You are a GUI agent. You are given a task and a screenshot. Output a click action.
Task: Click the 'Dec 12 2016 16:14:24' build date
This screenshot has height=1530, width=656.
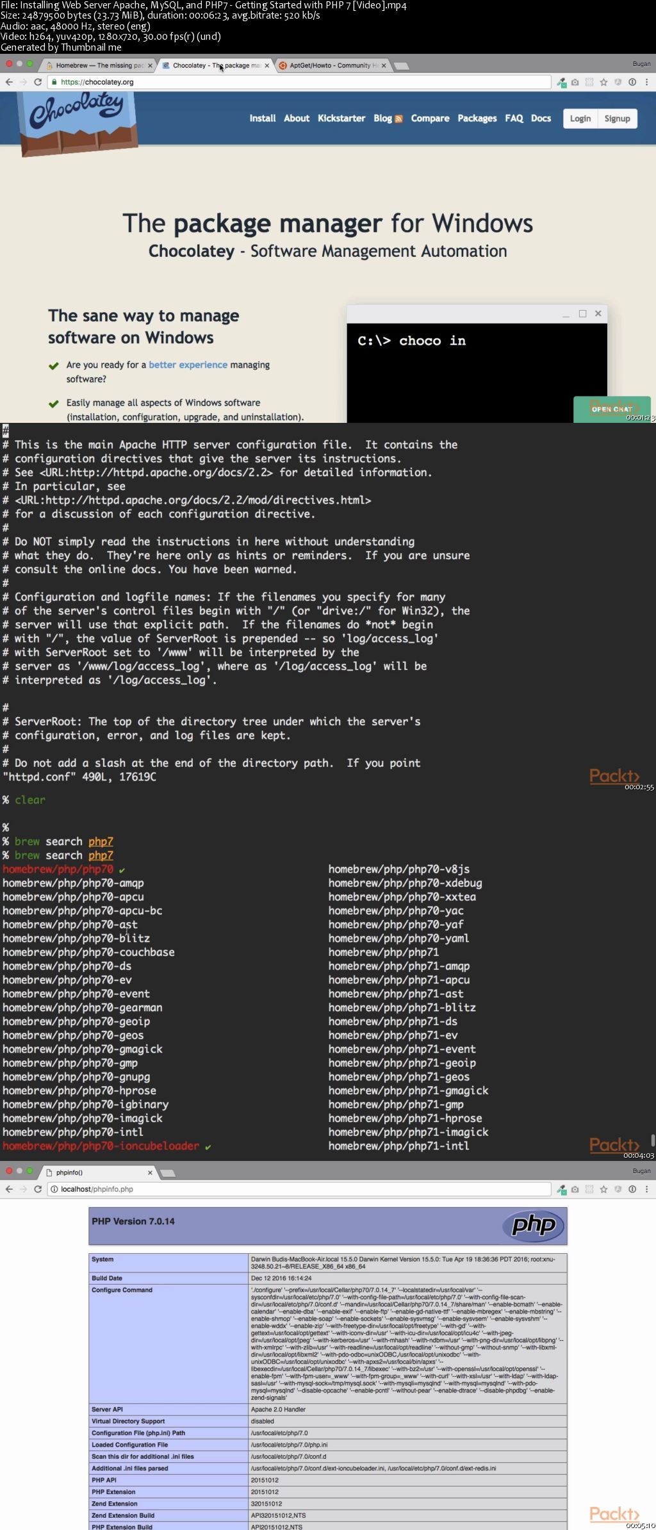[x=281, y=1278]
